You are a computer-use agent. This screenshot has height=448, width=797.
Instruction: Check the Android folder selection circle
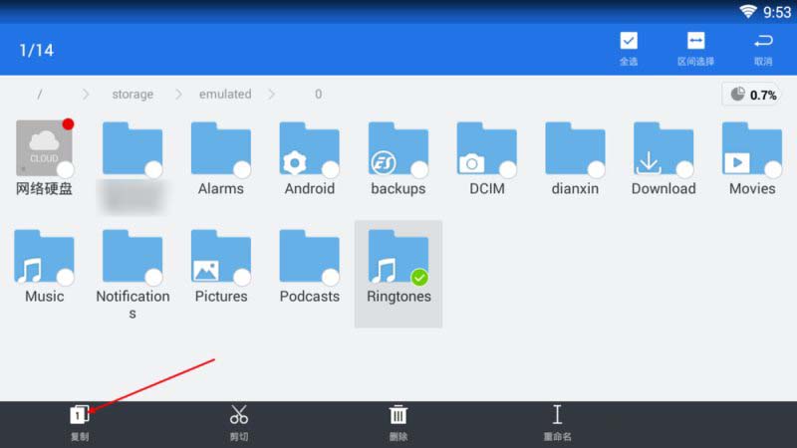(x=331, y=169)
